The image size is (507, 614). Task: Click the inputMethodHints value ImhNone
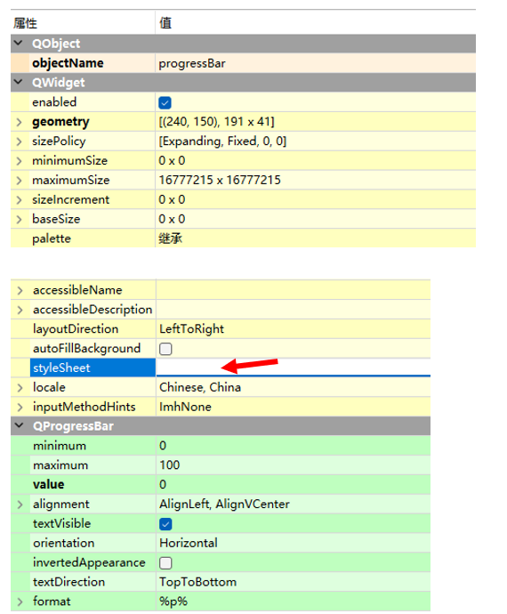click(185, 407)
